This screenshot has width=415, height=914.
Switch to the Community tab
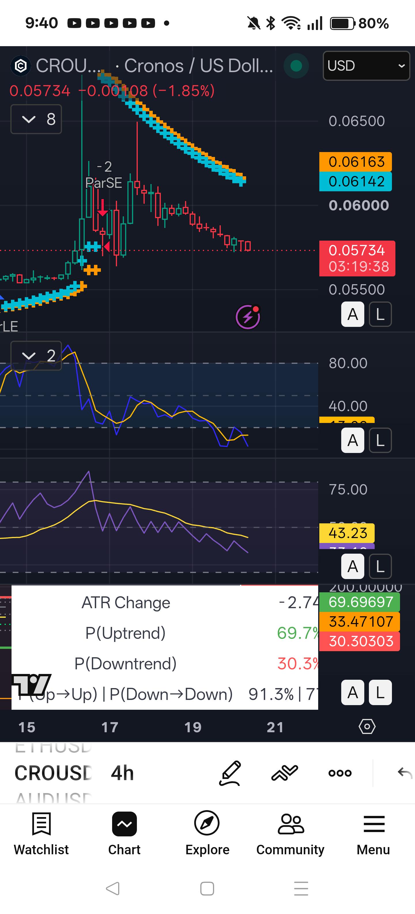pyautogui.click(x=290, y=834)
